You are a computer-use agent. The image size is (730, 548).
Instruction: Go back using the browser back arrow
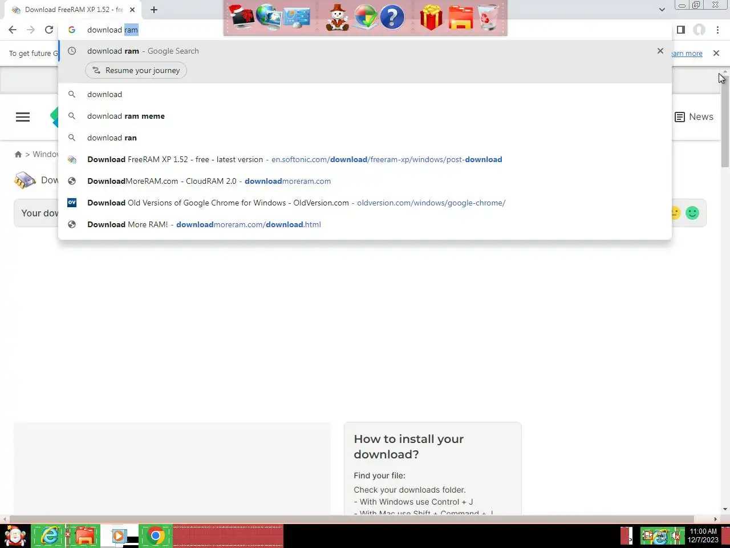(13, 30)
